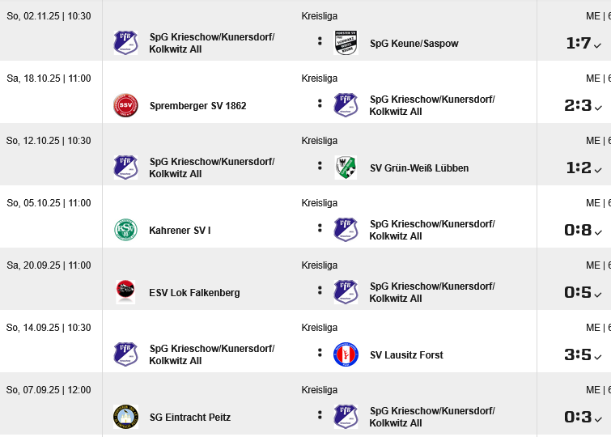The height and width of the screenshot is (437, 611).
Task: Open the SV Grün-Weiß Lübben team link
Action: [418, 168]
